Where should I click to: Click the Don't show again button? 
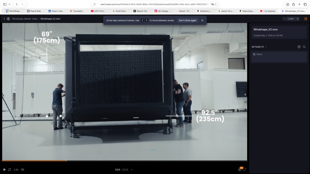(x=188, y=20)
